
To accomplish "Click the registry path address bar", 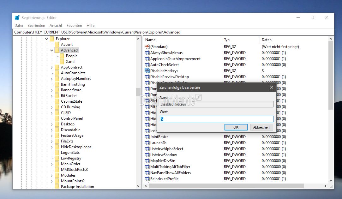I will pyautogui.click(x=173, y=32).
